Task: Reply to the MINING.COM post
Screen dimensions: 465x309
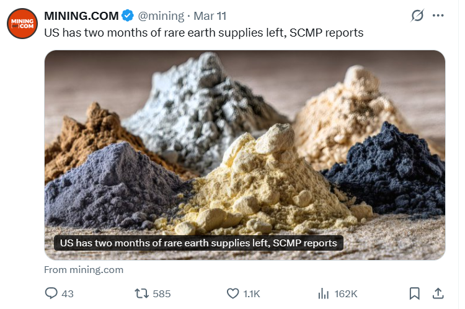Action: click(52, 293)
